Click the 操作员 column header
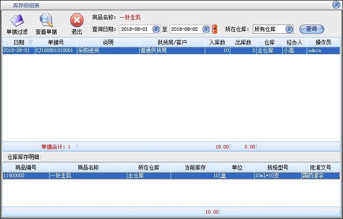Image resolution: width=343 pixels, height=219 pixels. tap(324, 42)
